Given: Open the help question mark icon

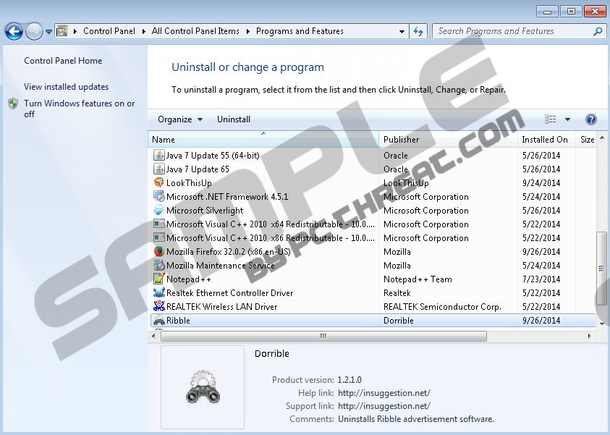Looking at the screenshot, I should (590, 119).
